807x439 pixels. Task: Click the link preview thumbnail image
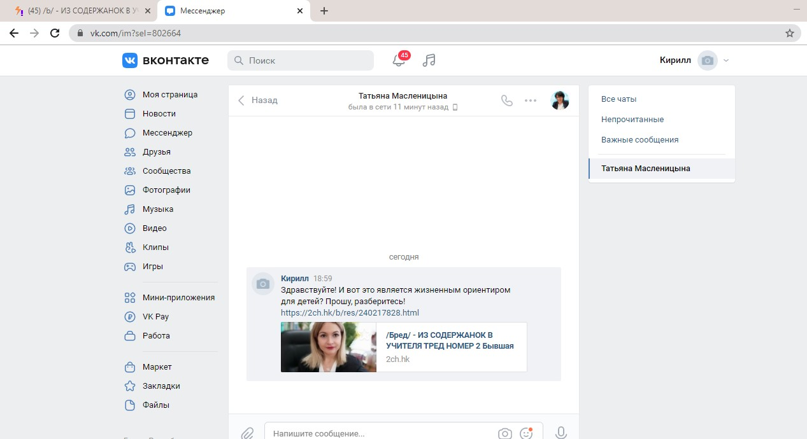click(x=329, y=347)
